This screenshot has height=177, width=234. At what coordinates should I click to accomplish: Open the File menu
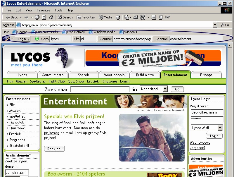tap(9, 10)
